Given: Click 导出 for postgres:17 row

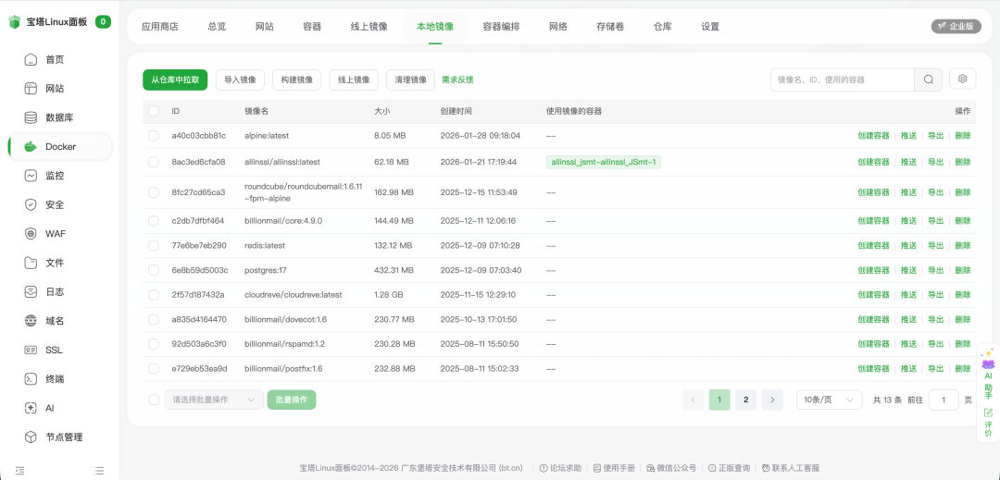Looking at the screenshot, I should pos(935,270).
